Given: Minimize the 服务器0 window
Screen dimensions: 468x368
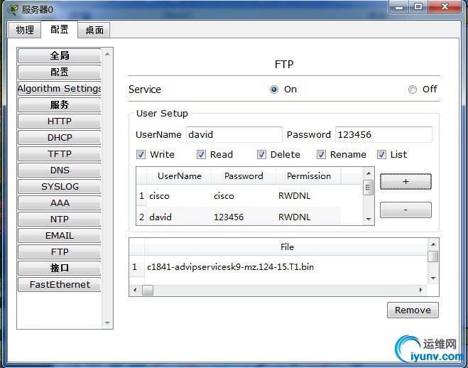Looking at the screenshot, I should pyautogui.click(x=398, y=7).
